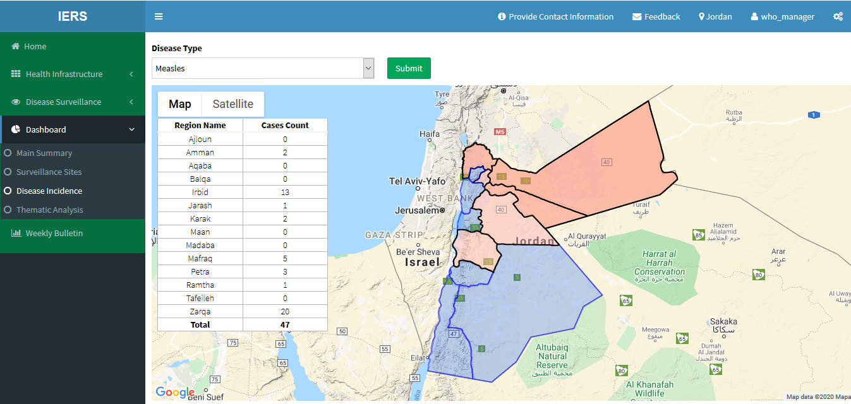Click the Region Name column header
The height and width of the screenshot is (404, 851).
pos(200,125)
